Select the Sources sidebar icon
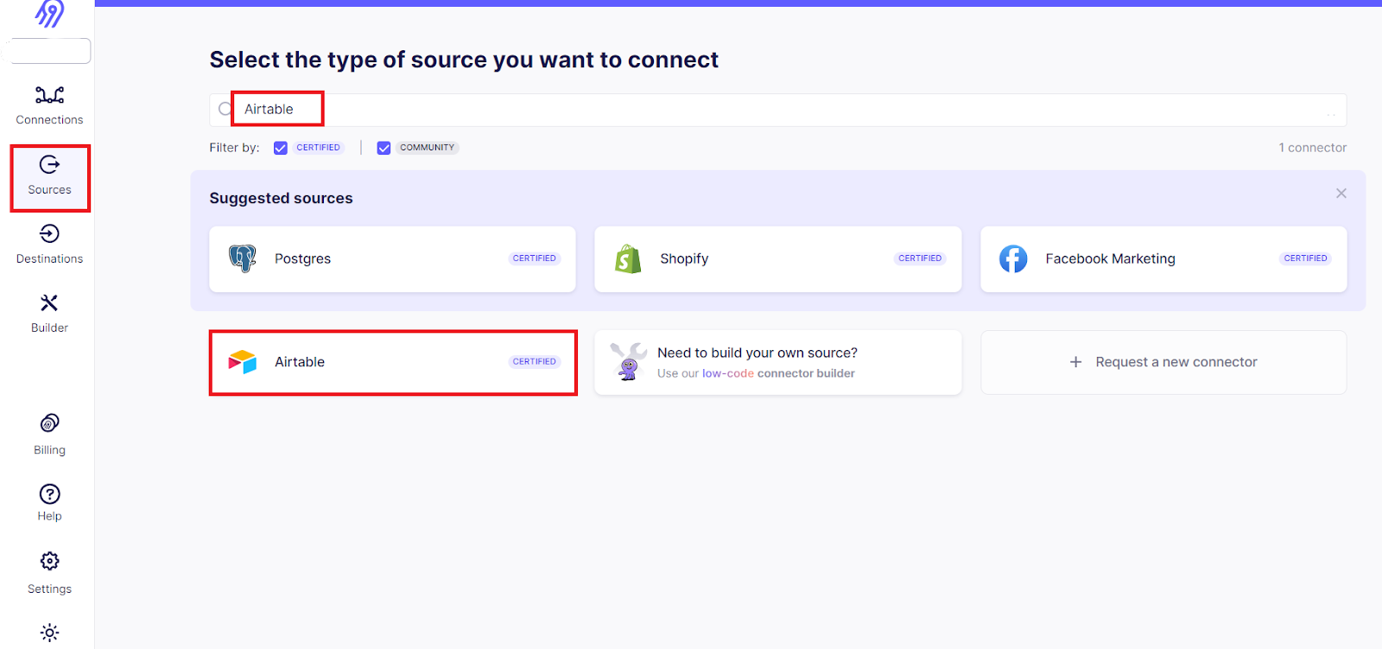The image size is (1382, 649). pyautogui.click(x=49, y=164)
